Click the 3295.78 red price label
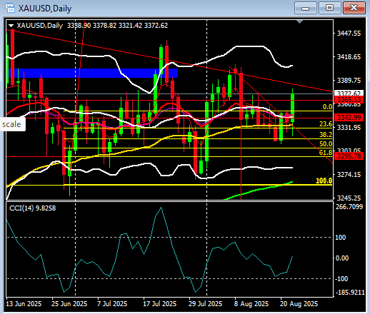 click(x=349, y=156)
